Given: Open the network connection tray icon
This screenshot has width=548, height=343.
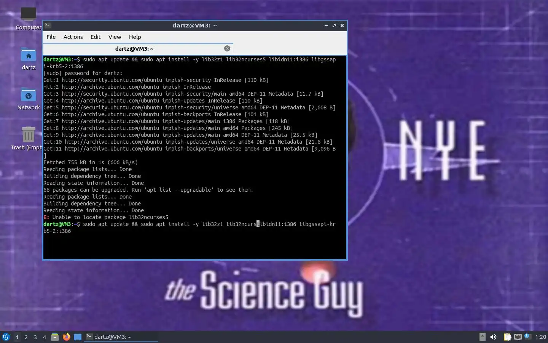Looking at the screenshot, I should pos(518,337).
